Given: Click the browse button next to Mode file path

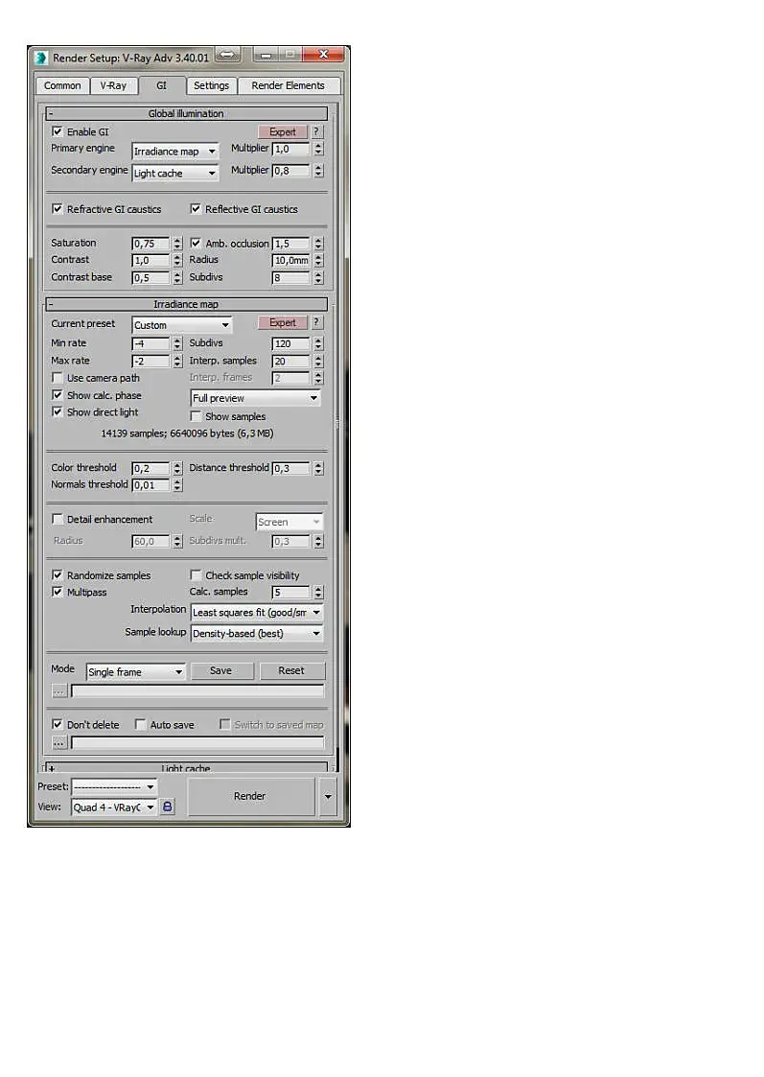Looking at the screenshot, I should 59,691.
